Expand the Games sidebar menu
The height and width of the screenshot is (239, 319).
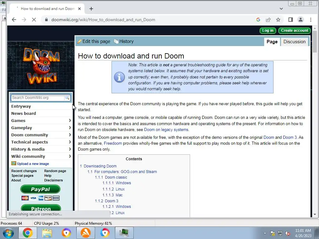coord(41,120)
